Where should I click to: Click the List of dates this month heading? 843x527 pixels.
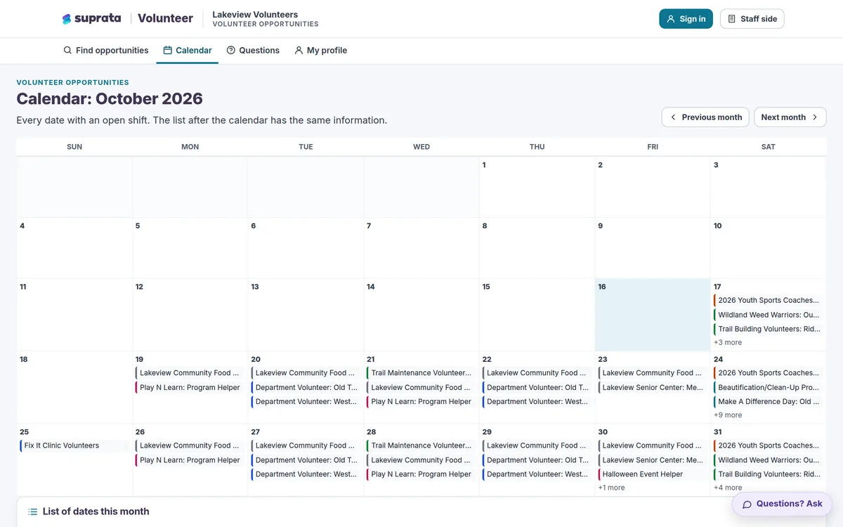click(96, 512)
